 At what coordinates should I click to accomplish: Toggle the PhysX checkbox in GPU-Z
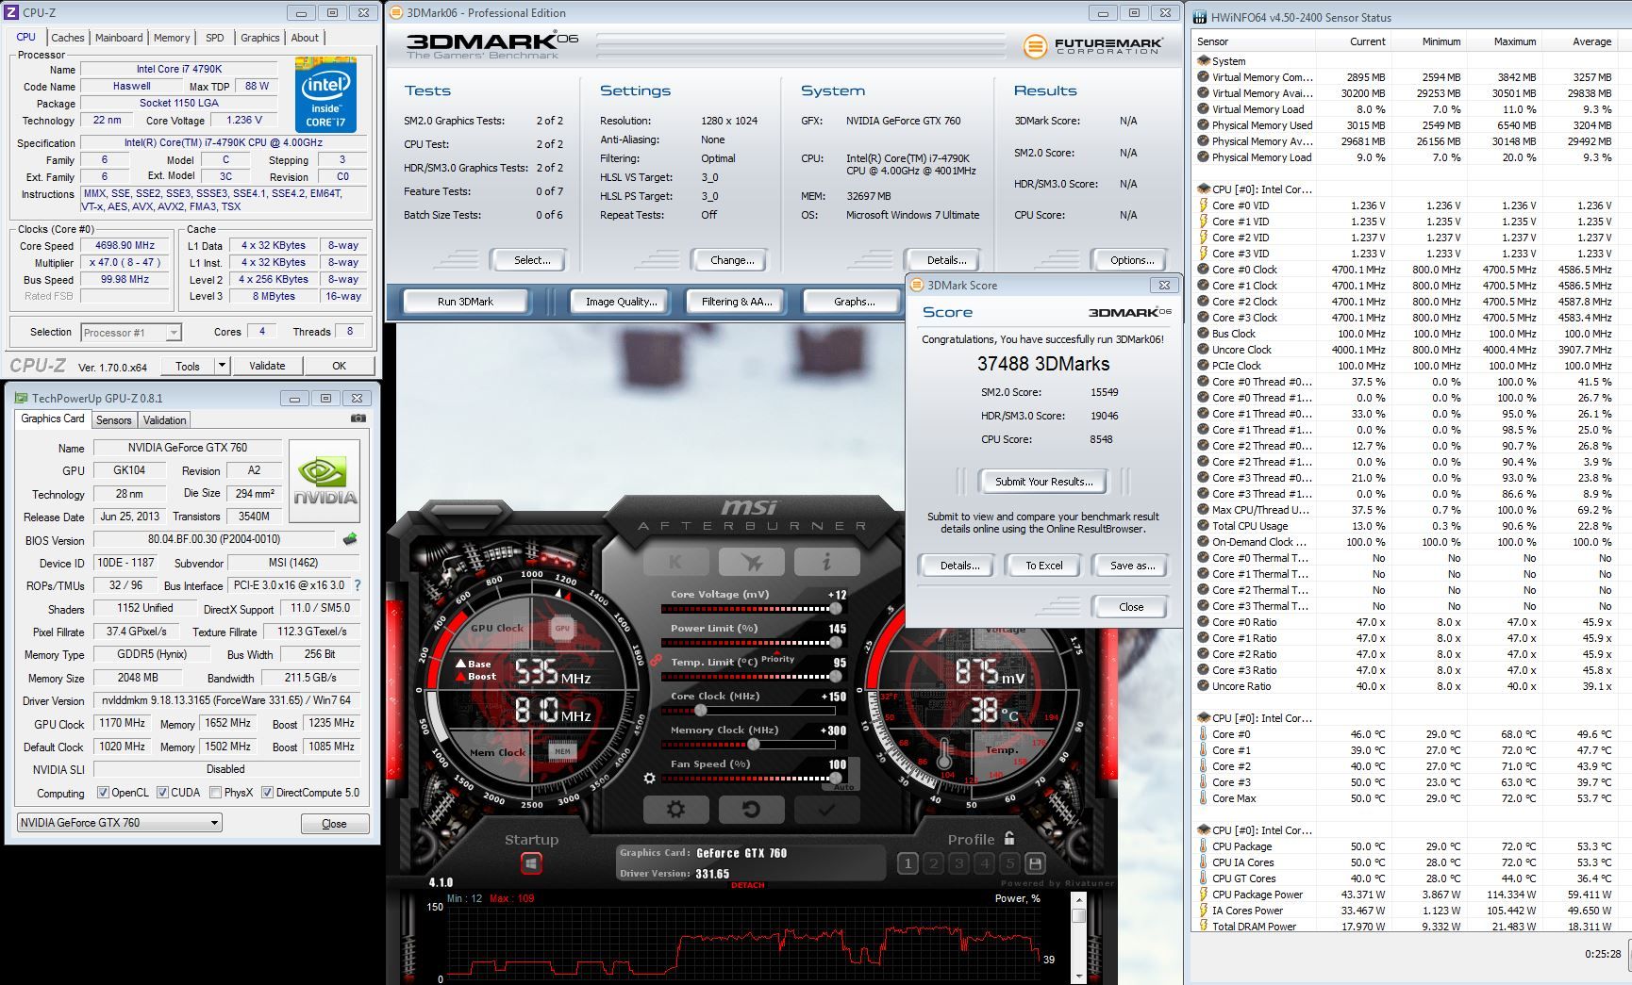pos(215,793)
